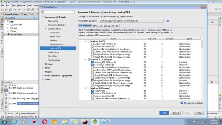Uncheck Android SDK Platform 24
The width and height of the screenshot is (222, 125).
pyautogui.click(x=92, y=93)
